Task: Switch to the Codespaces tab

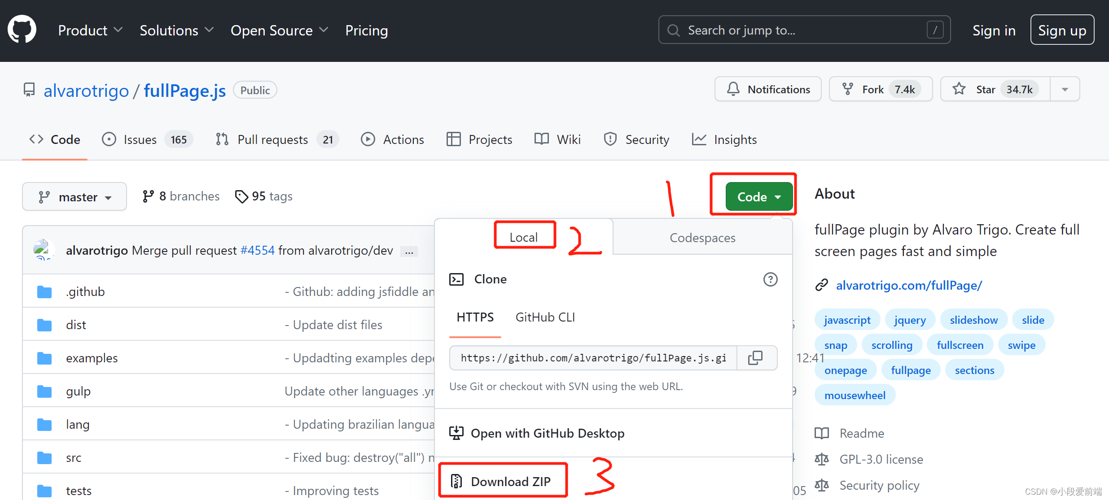Action: pos(702,238)
